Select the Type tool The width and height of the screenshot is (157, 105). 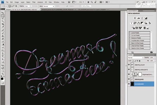tap(3, 56)
